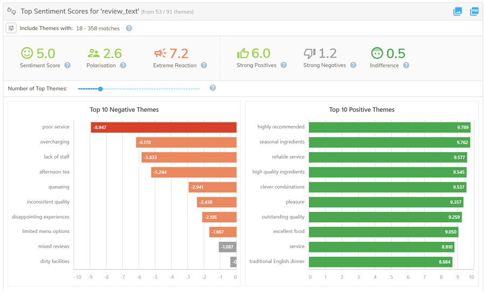
Task: Click the Strong Positives thumbs-up icon
Action: [x=243, y=53]
